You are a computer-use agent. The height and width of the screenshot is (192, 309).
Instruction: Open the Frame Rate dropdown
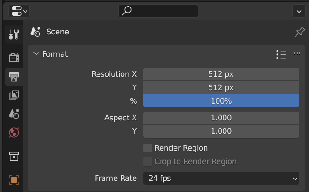click(221, 178)
